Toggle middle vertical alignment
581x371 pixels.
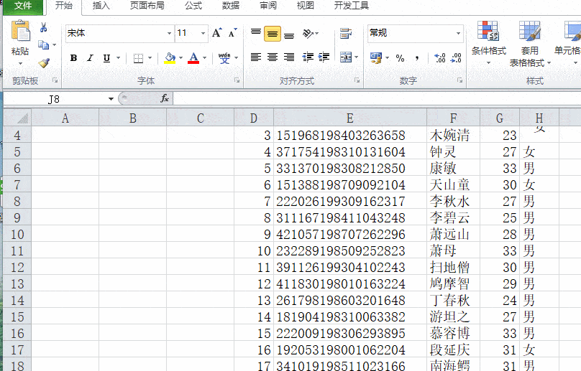click(273, 34)
